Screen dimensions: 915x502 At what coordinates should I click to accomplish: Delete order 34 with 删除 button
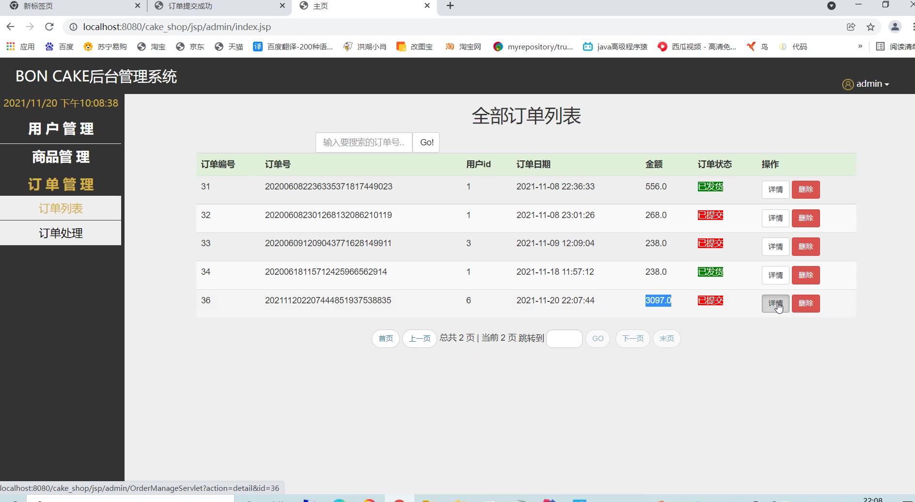point(805,275)
